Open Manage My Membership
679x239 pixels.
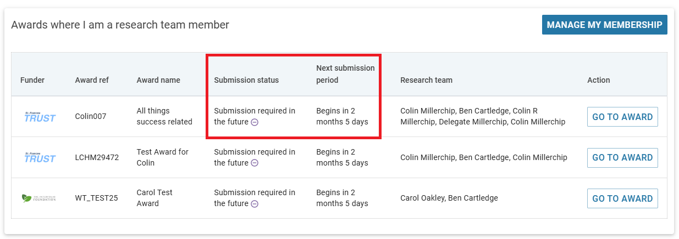coord(604,25)
